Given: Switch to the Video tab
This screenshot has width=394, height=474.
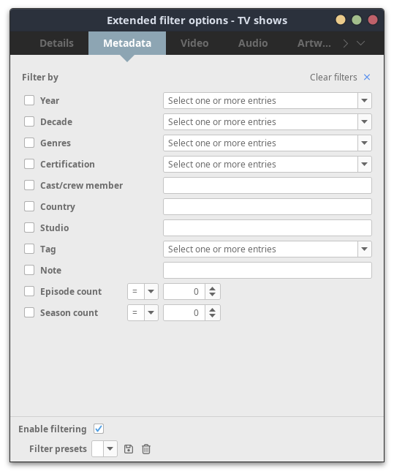Looking at the screenshot, I should 194,43.
